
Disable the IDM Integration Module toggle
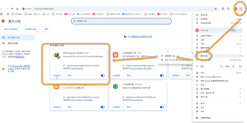[x=103, y=76]
